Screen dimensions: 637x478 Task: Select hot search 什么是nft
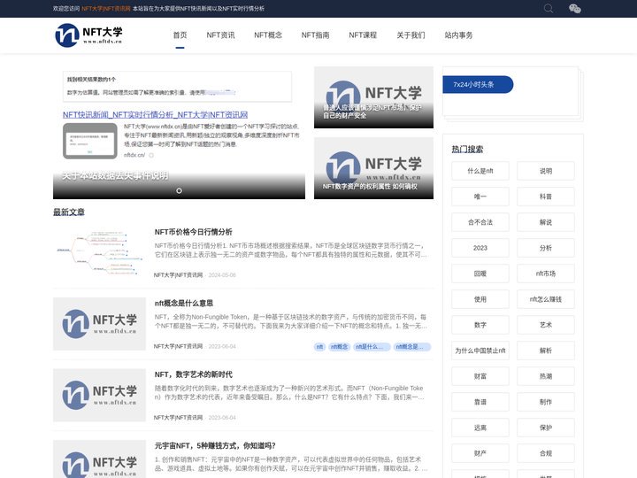[x=480, y=171]
